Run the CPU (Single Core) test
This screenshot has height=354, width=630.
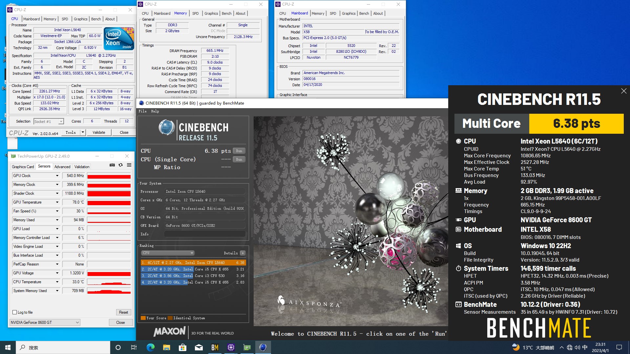coord(239,160)
